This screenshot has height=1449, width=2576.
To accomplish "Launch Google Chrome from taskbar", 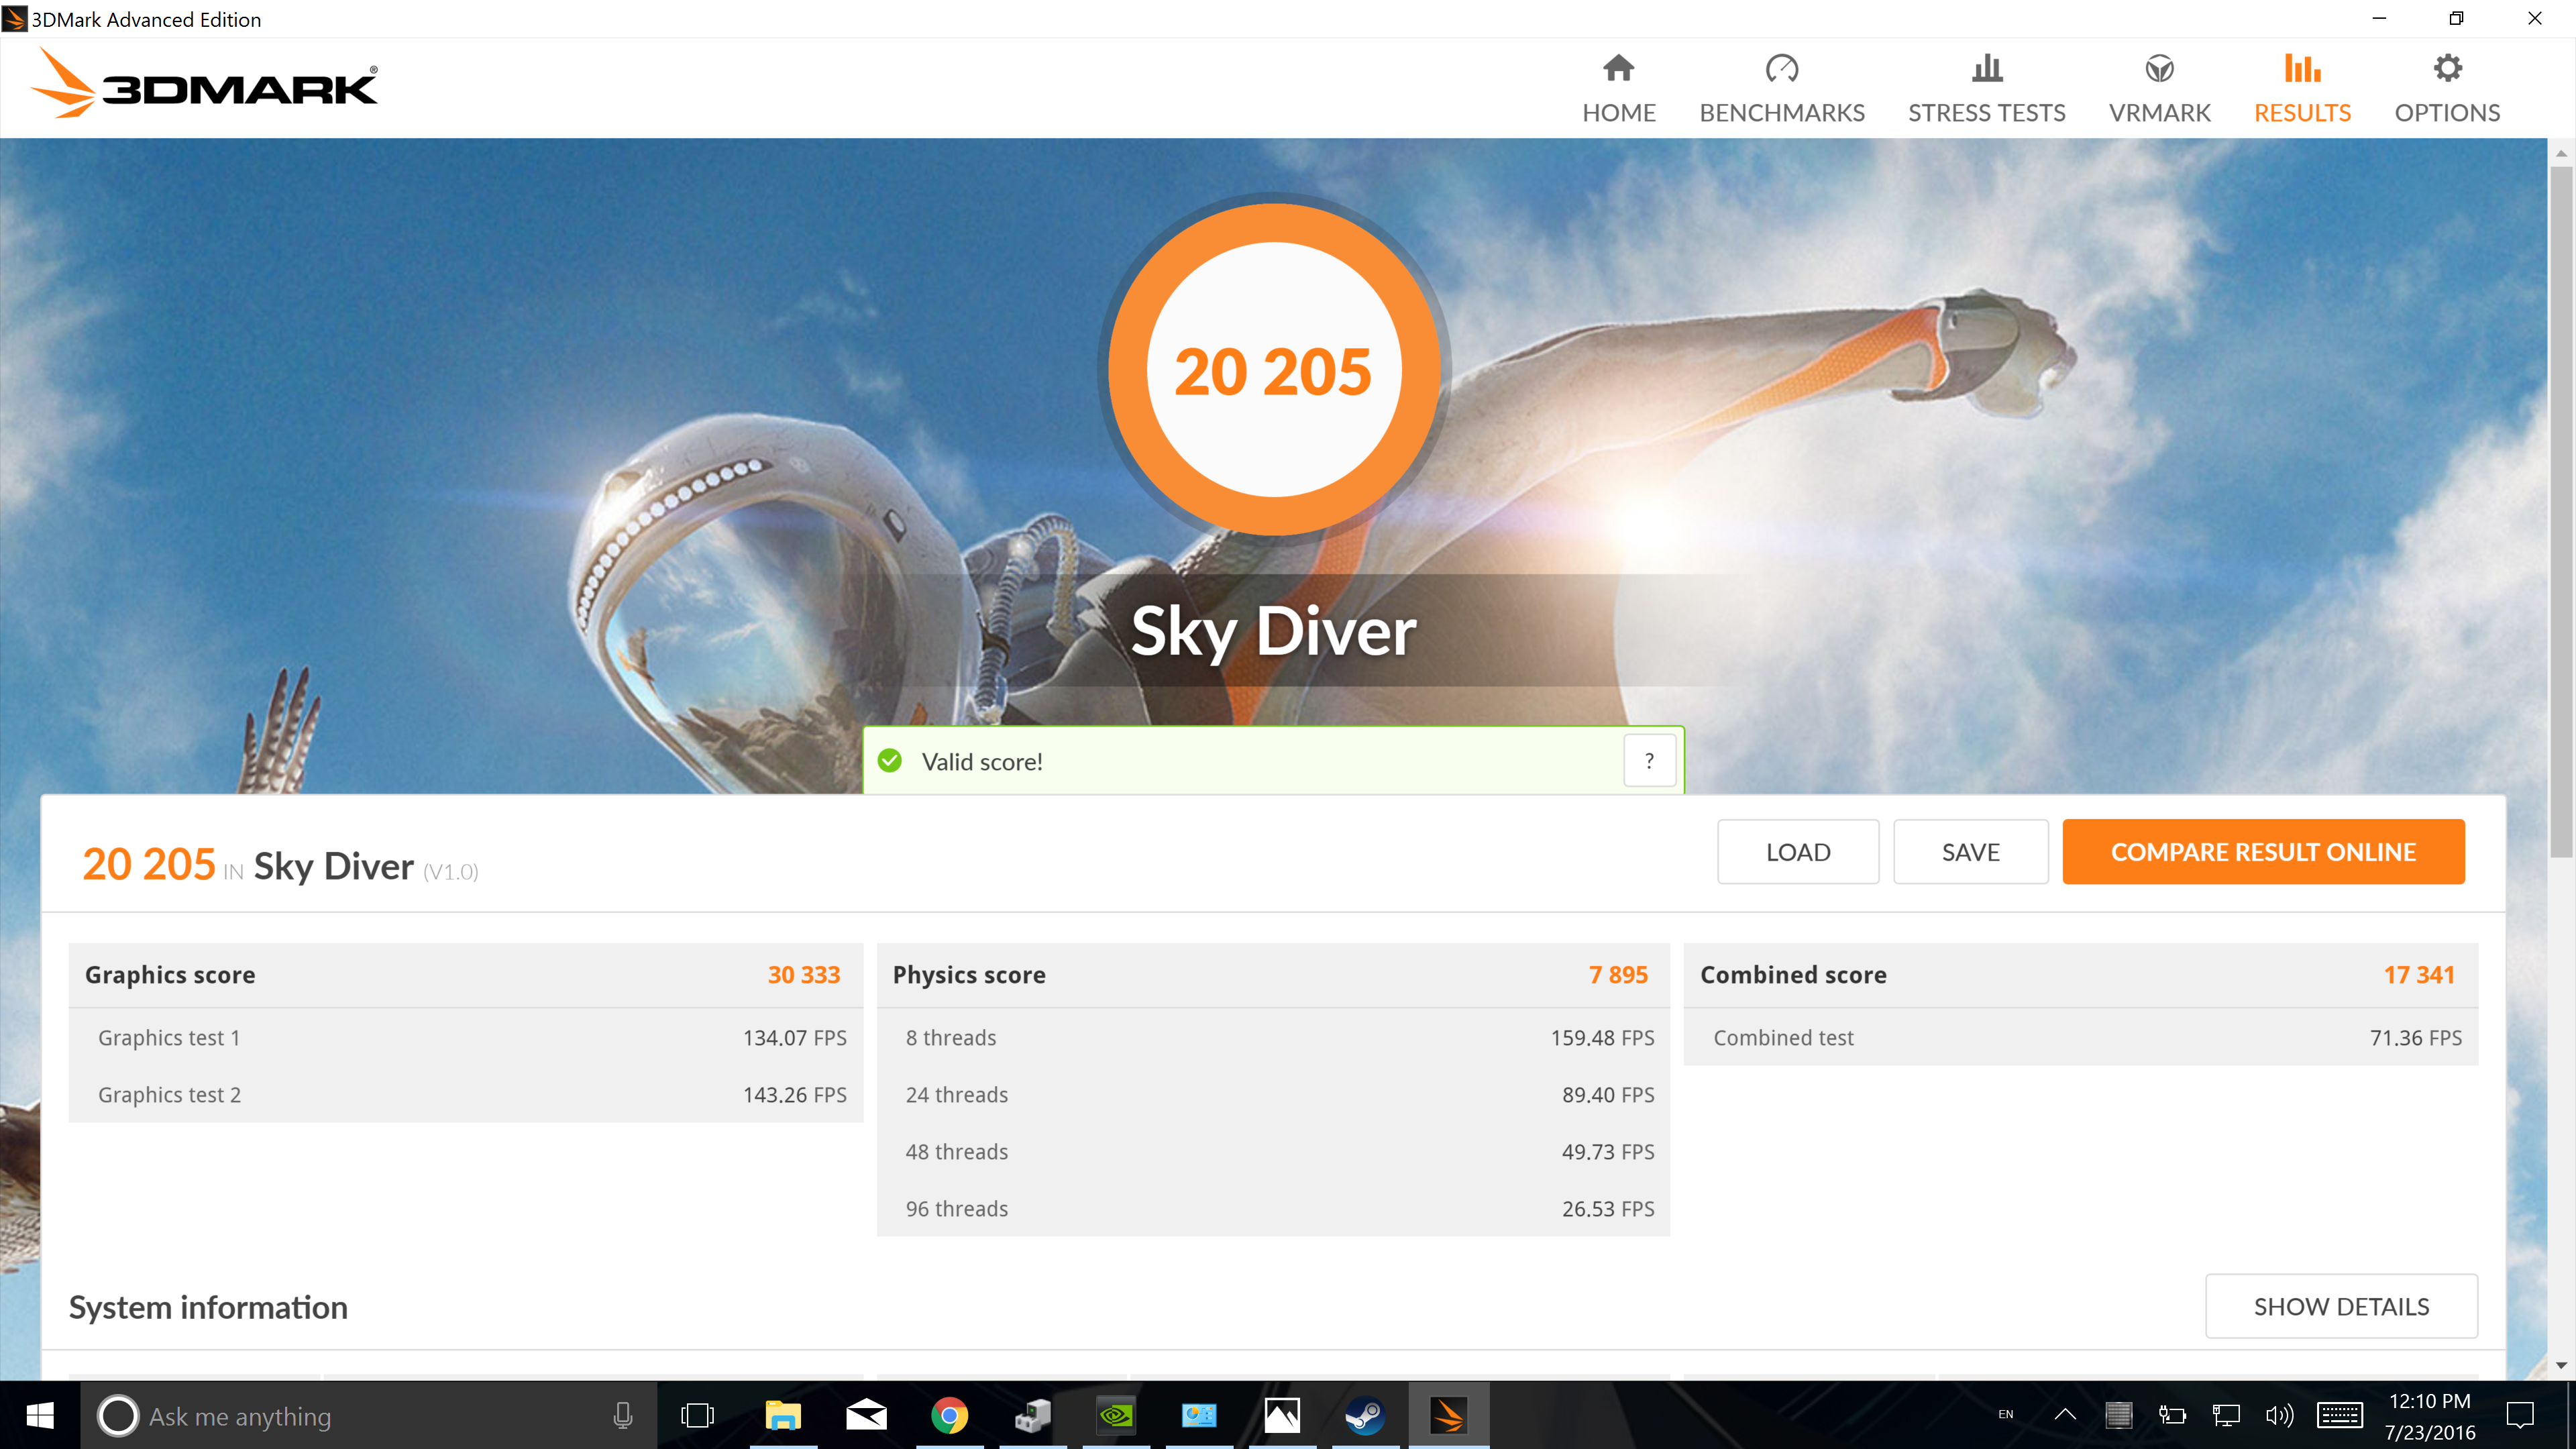I will [x=949, y=1416].
